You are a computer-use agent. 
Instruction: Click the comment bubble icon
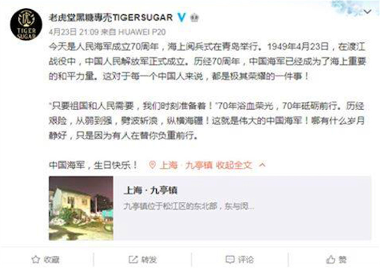230,260
